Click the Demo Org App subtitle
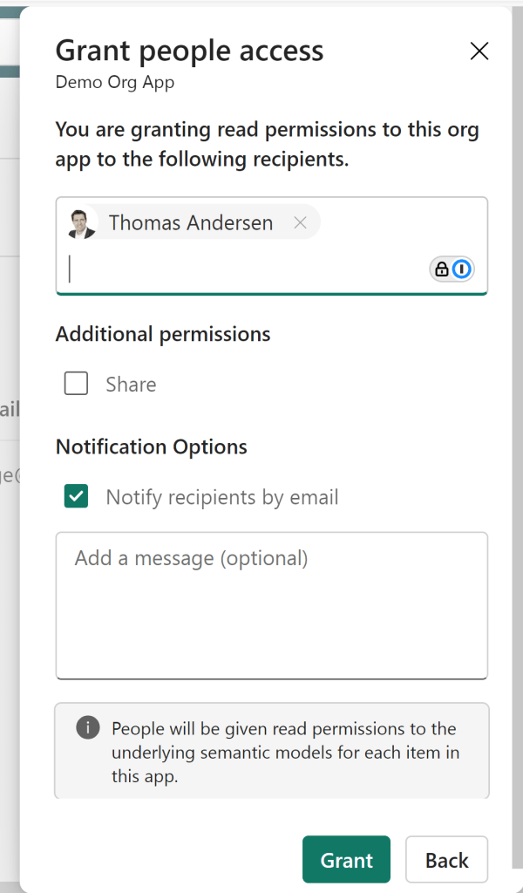523x893 pixels. (114, 83)
